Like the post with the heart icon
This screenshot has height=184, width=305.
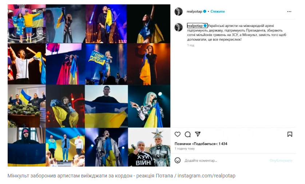click(x=177, y=134)
